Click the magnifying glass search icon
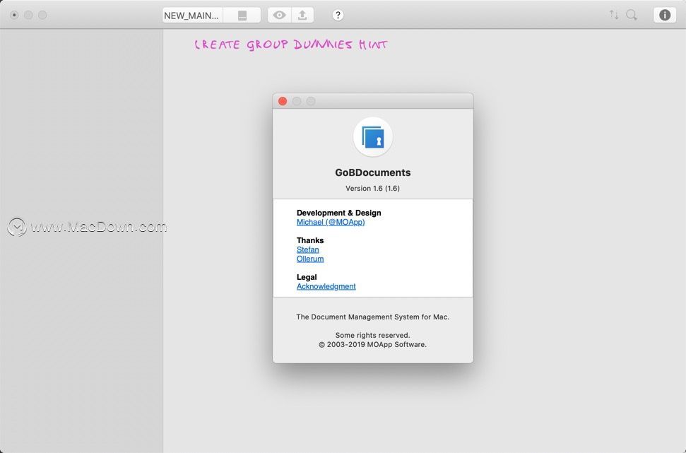This screenshot has height=453, width=686. click(632, 15)
